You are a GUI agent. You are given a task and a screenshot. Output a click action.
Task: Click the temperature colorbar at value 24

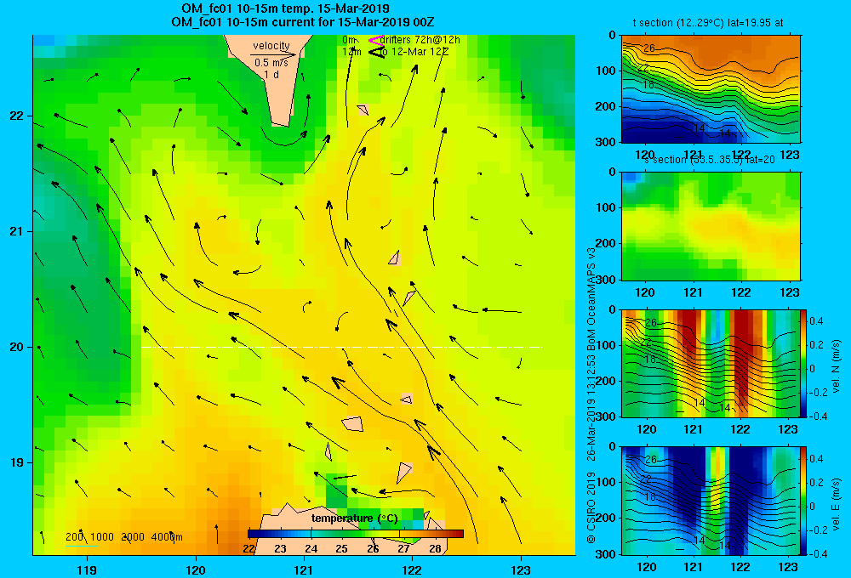tap(311, 534)
